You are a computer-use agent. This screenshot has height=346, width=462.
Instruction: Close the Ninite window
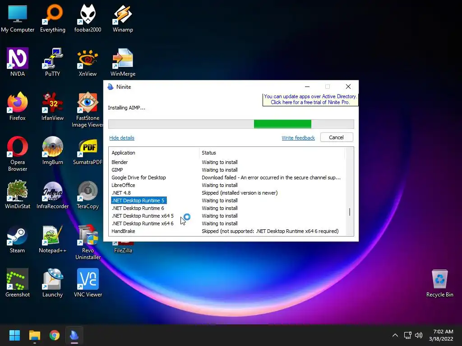pos(348,86)
